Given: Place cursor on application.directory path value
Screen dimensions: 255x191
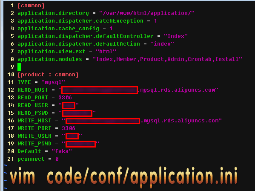Looking at the screenshot, I should [x=147, y=13].
